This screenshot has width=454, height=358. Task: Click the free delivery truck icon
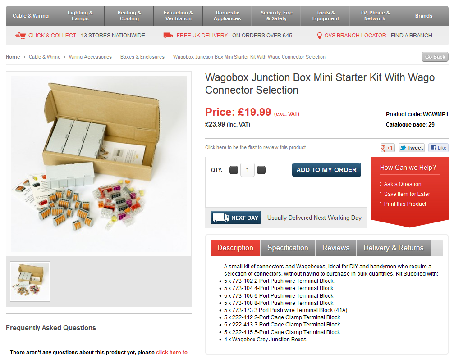tap(168, 36)
